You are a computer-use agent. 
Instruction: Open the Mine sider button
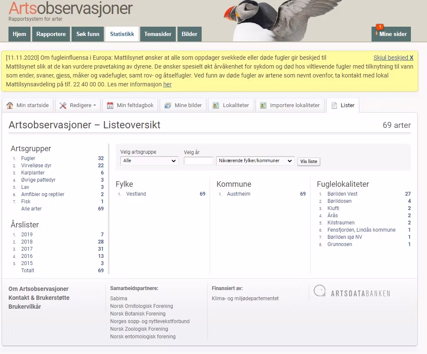[x=391, y=34]
